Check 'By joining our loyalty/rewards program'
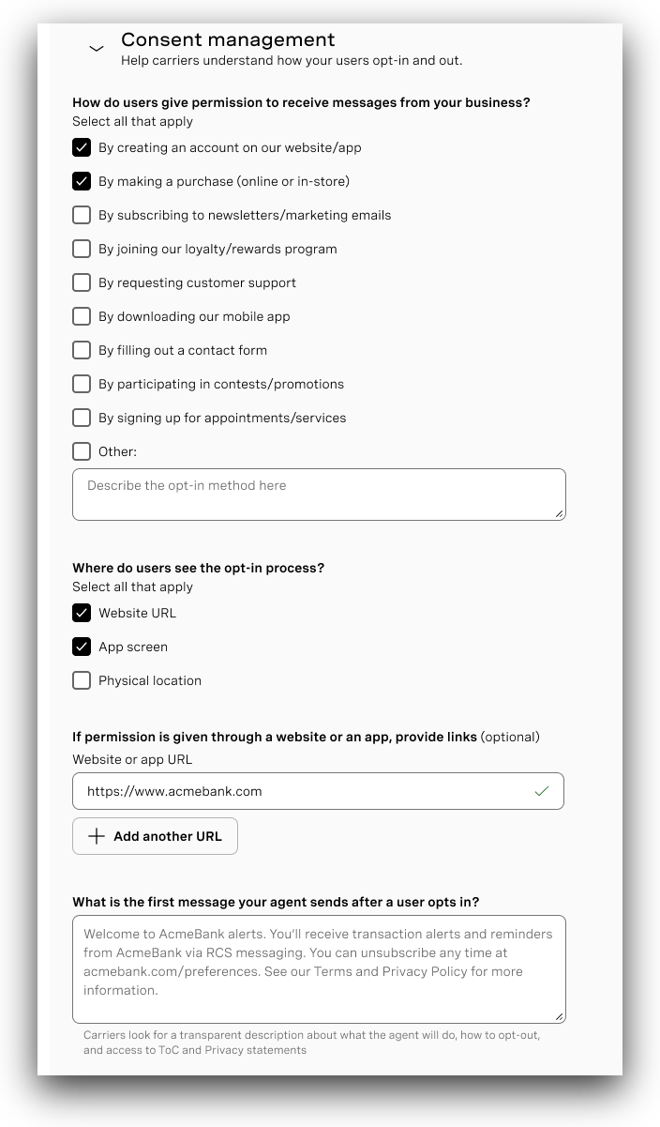 (x=82, y=249)
